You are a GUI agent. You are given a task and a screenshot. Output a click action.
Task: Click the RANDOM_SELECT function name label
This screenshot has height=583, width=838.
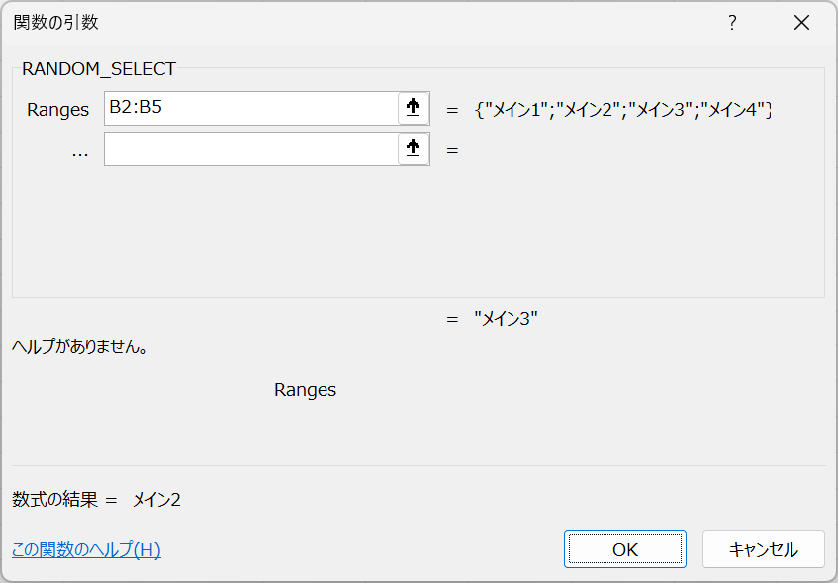click(x=99, y=69)
